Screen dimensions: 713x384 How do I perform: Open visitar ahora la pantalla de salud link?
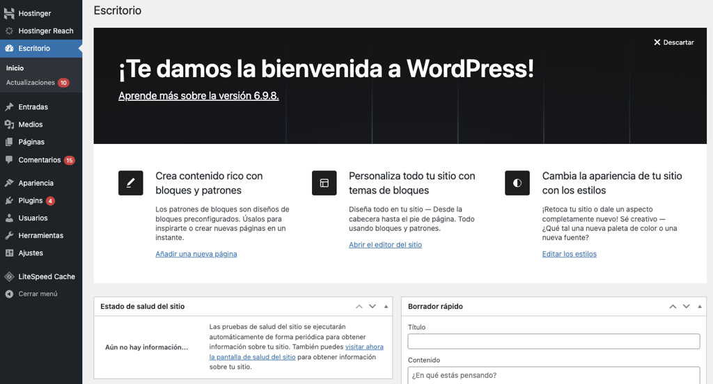pos(297,352)
